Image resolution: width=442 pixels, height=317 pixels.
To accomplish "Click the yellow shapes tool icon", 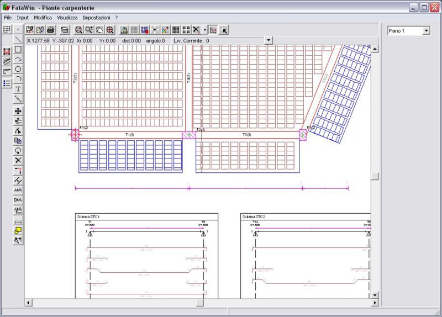I will click(x=18, y=230).
